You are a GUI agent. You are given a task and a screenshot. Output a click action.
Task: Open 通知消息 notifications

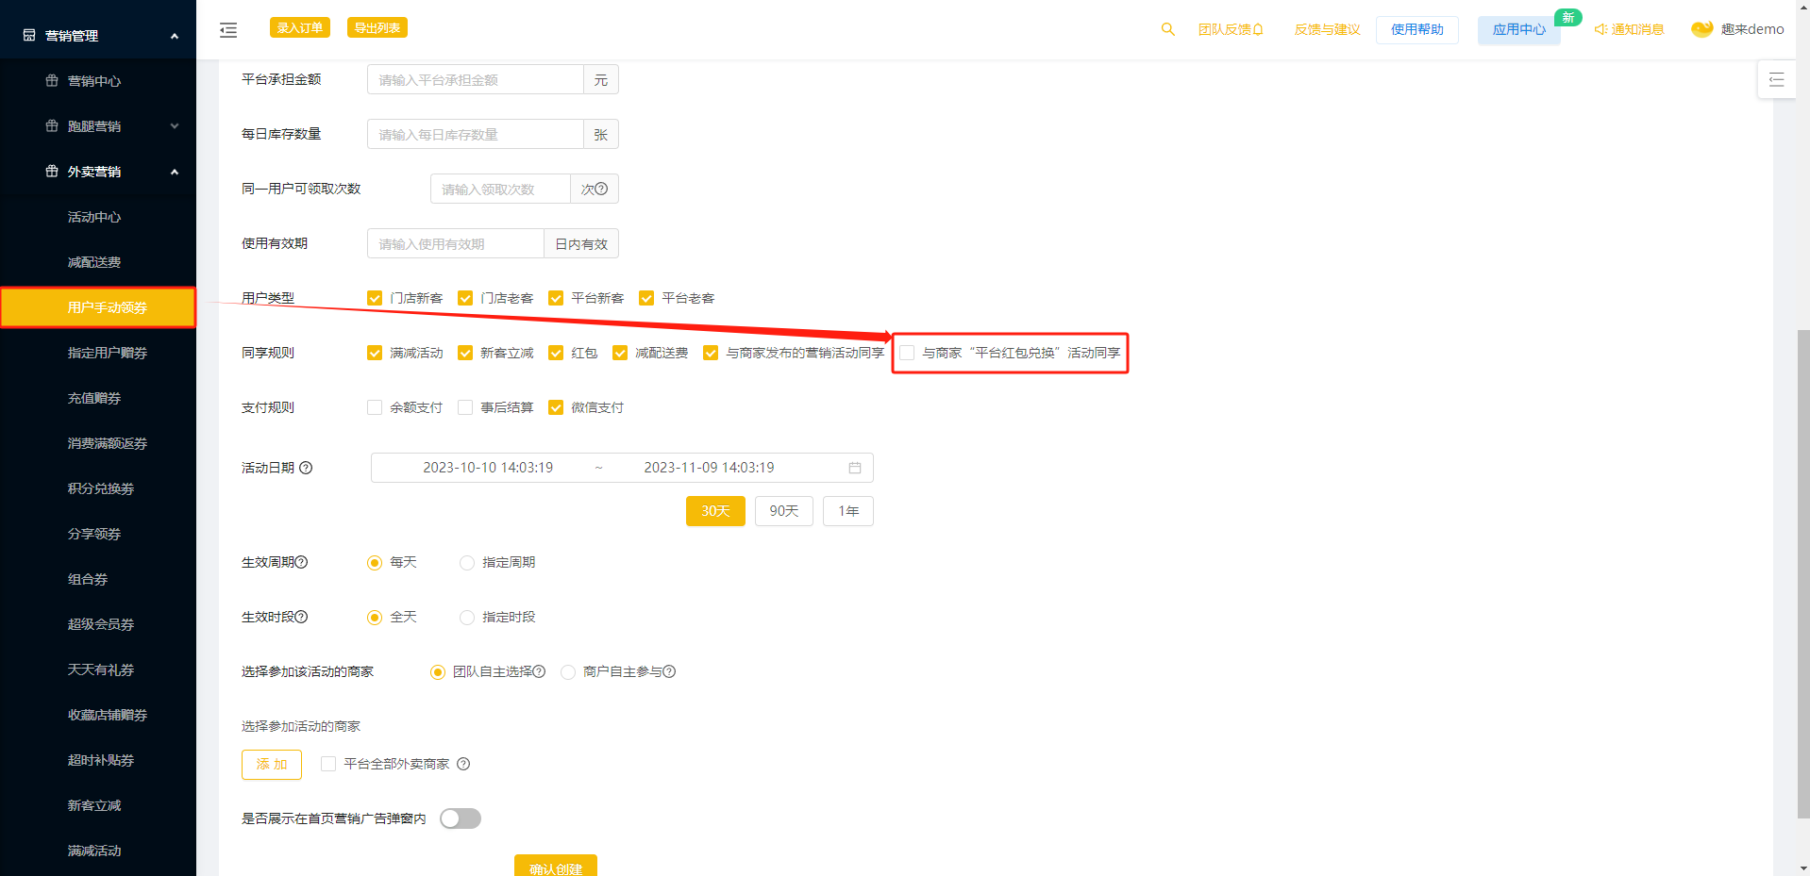point(1629,29)
